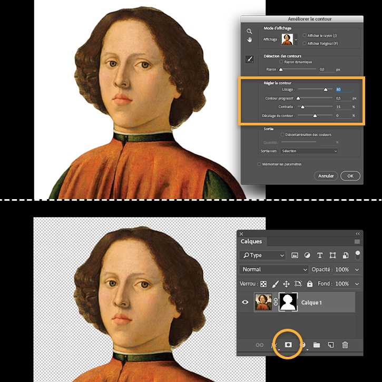The width and height of the screenshot is (382, 382).
Task: Filter layers by pixel layers icon
Action: tap(295, 256)
